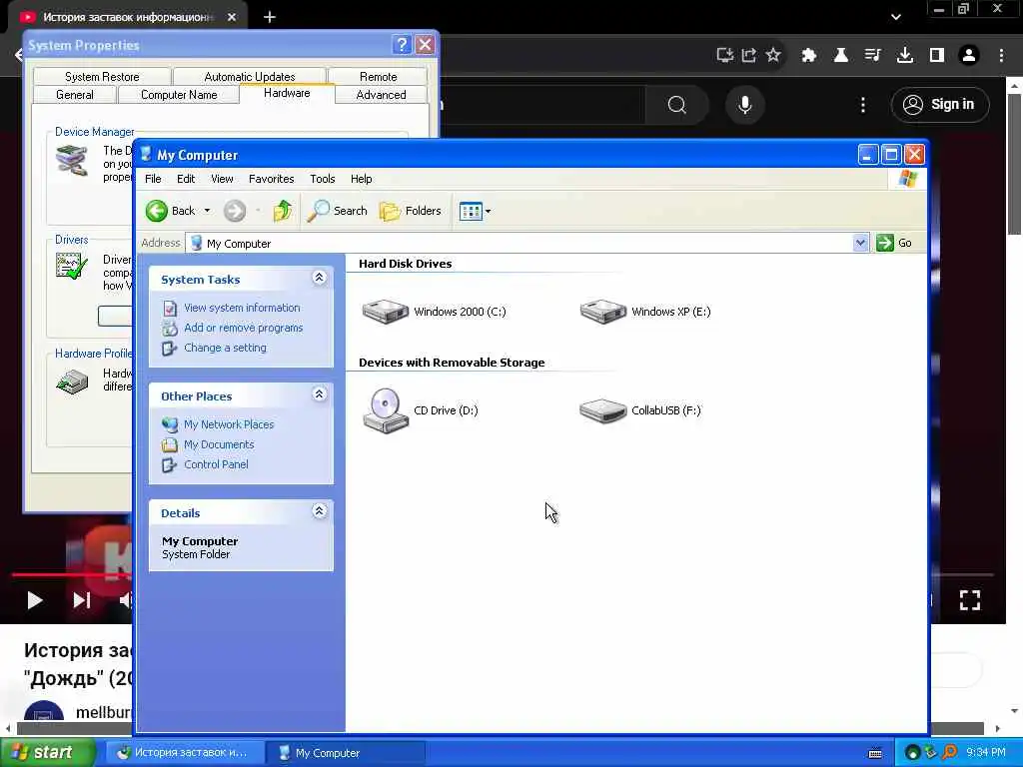Click the taskbar on-screen keyboard icon
This screenshot has height=767, width=1023.
[875, 753]
